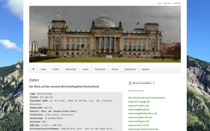Follow the Kontakt link at top
Screen dimensions: 210x131
(x=167, y=3)
